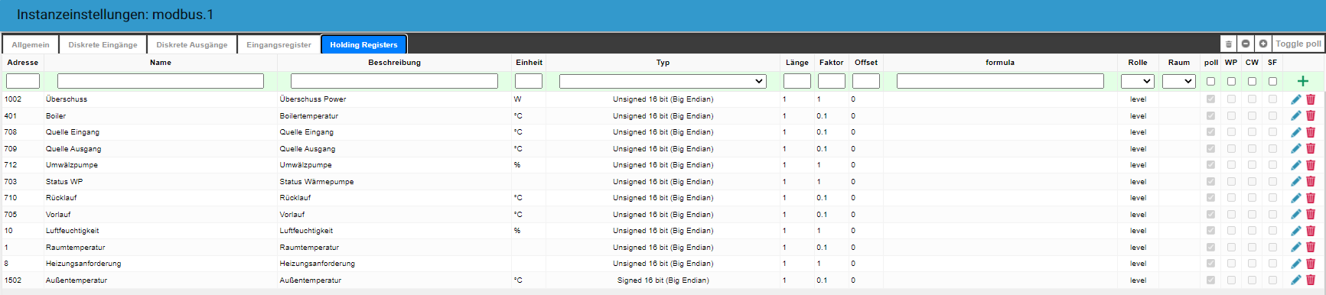Delete the Quelle Ausgang row

point(1311,148)
